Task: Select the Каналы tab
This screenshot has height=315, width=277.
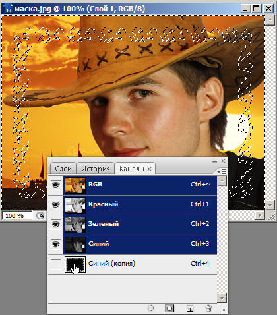Action: point(132,169)
